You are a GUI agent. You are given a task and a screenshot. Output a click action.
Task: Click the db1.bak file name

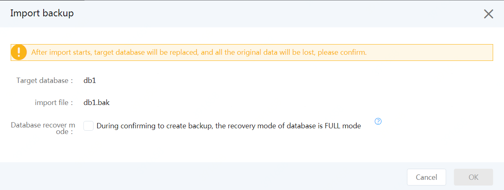97,103
